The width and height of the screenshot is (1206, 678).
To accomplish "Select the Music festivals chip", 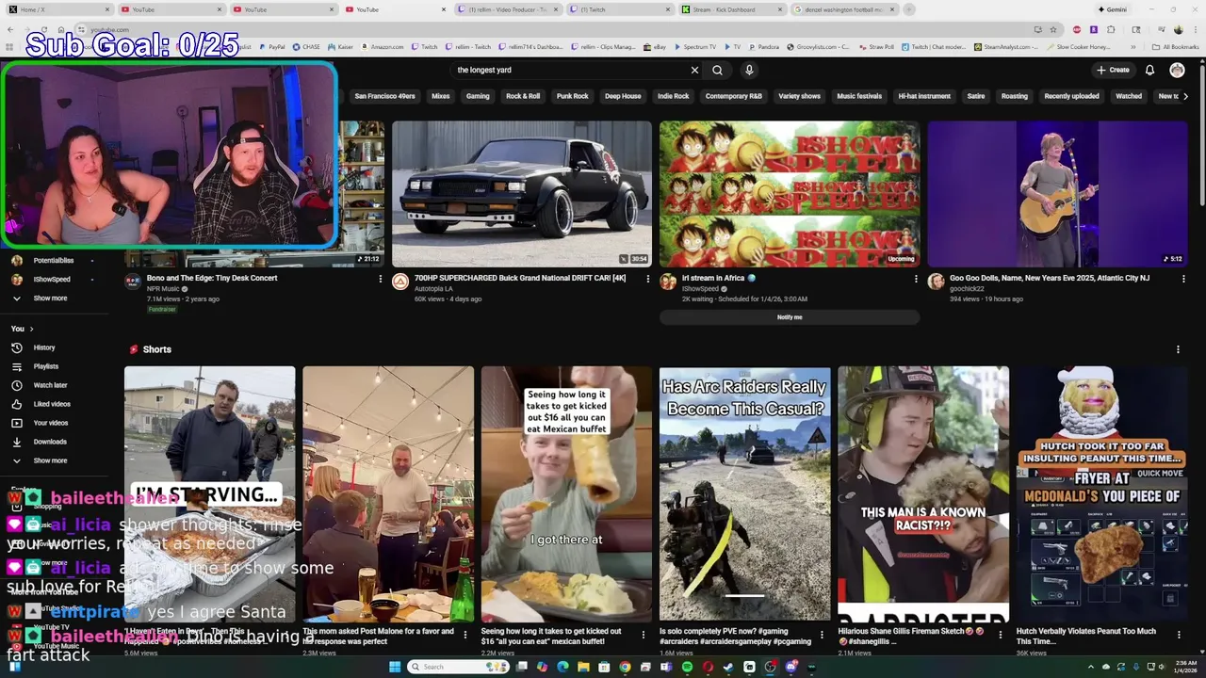I will (859, 96).
